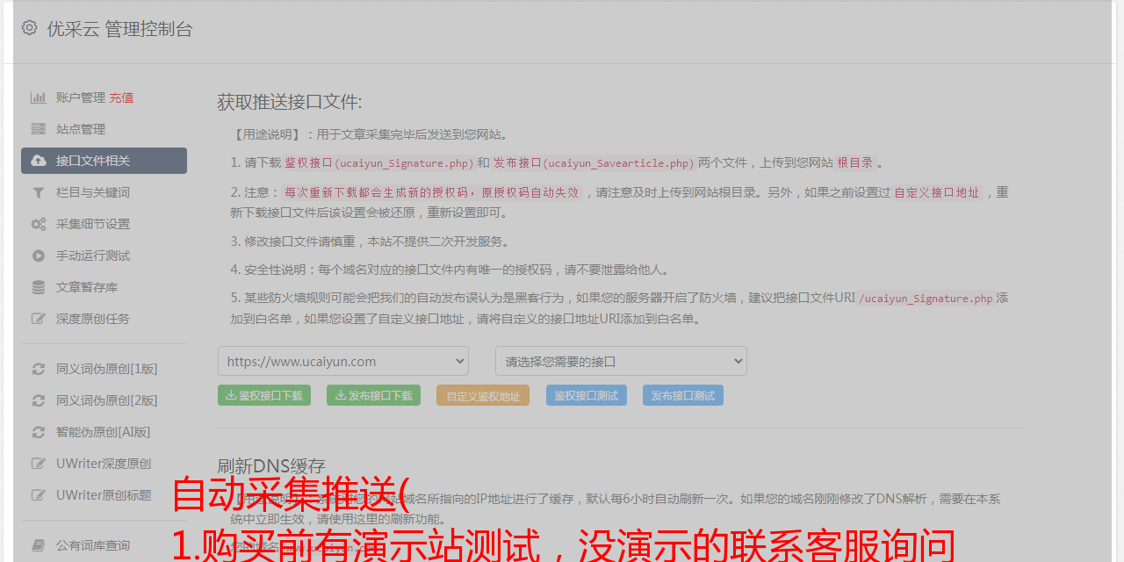The width and height of the screenshot is (1124, 562).
Task: Click the 发布接口(ucaiyun_Savearticle.php) code text
Action: [594, 162]
